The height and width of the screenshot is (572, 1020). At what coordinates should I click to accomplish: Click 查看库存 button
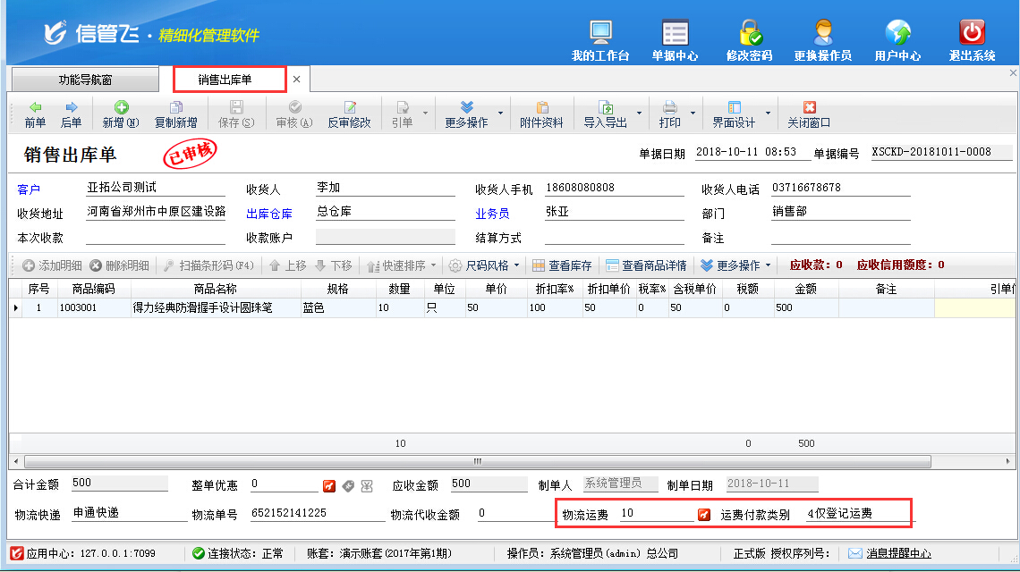562,265
